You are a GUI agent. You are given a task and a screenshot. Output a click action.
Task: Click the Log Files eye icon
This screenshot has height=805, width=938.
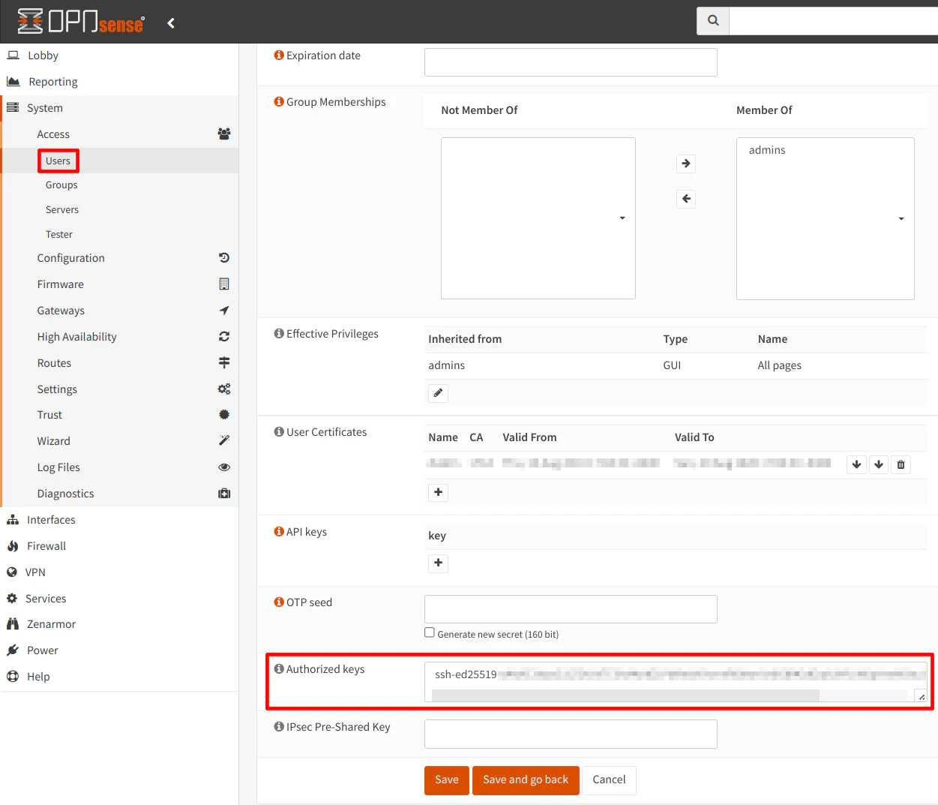coord(224,467)
